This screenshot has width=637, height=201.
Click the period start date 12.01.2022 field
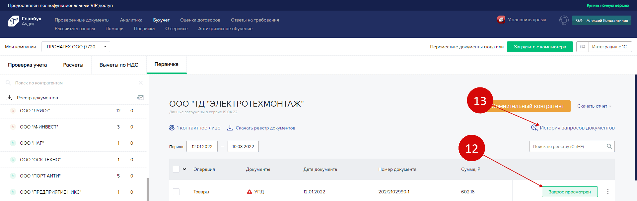click(202, 146)
